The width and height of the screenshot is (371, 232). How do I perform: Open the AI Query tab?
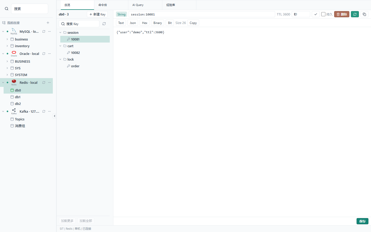point(145,5)
